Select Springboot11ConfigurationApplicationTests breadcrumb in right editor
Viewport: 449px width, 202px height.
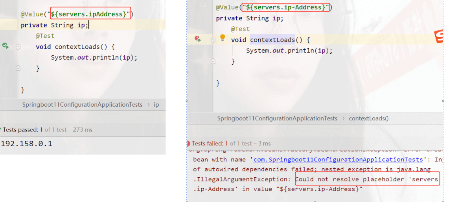277,118
